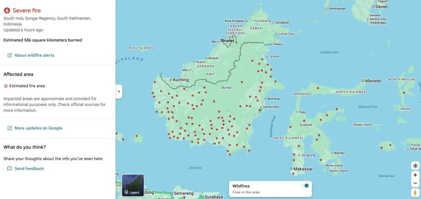Open More updates on Google link

[x=38, y=128]
